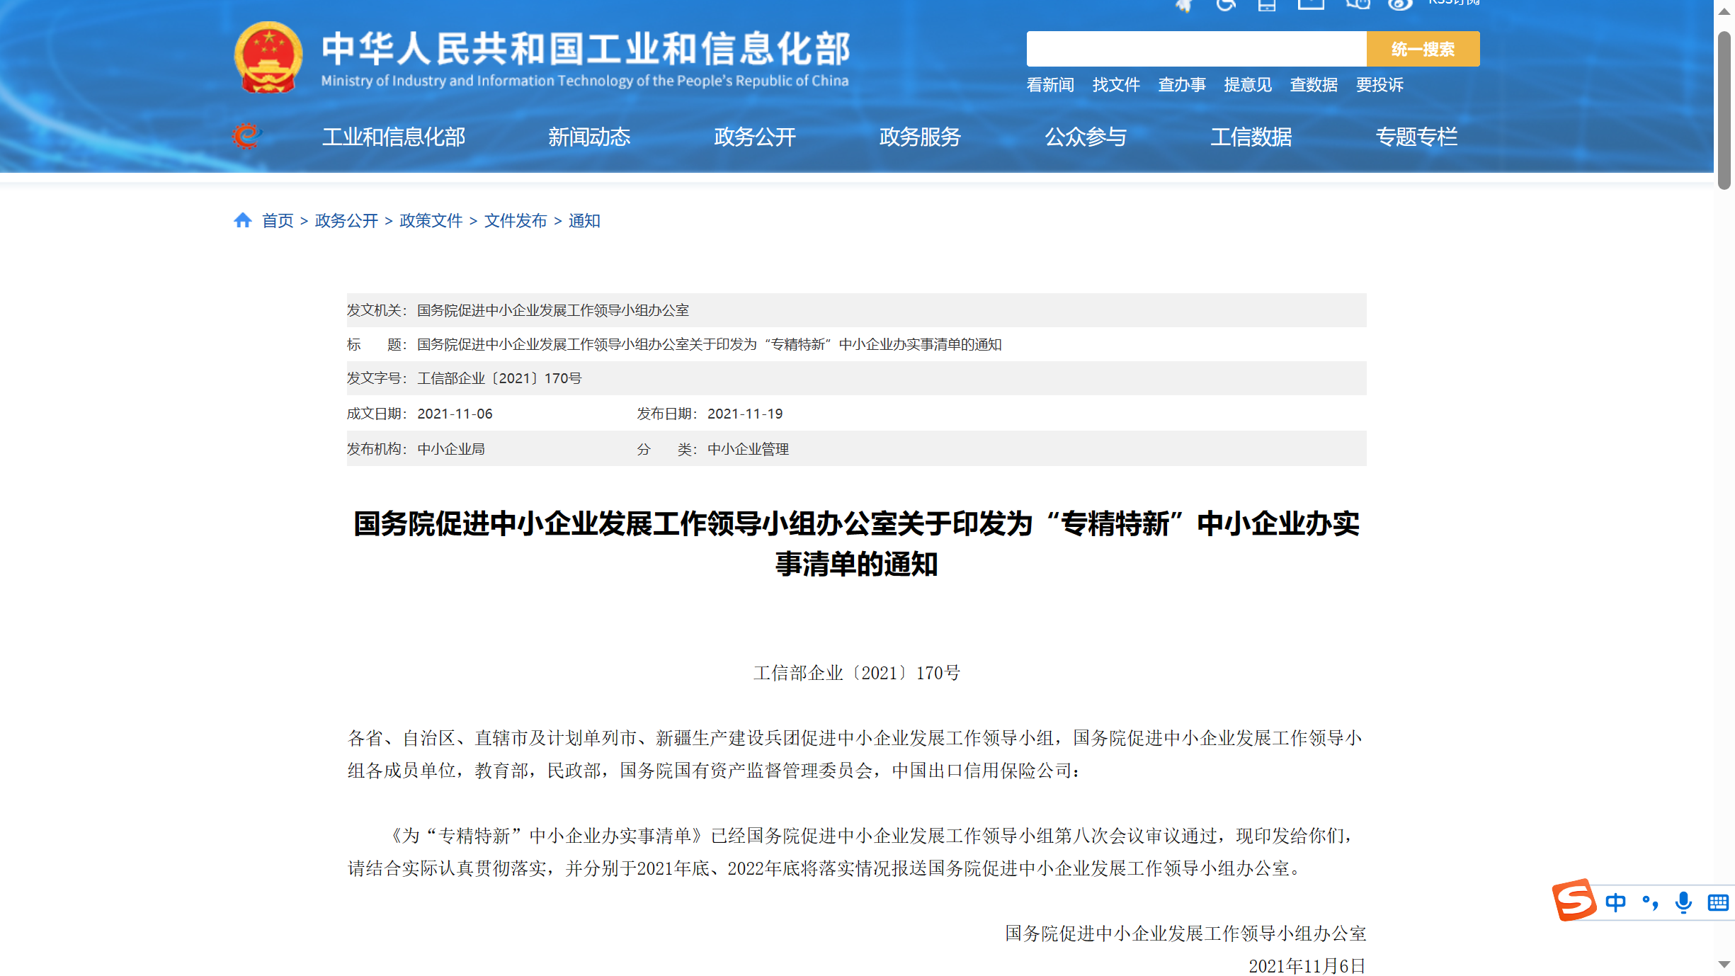Click the microphone voice input icon
The image size is (1735, 976).
coord(1683,902)
